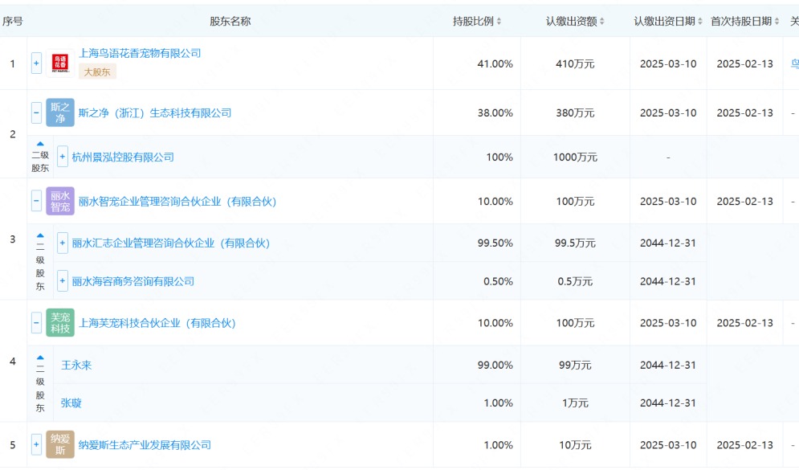Click the 大股东 tag

[97, 72]
